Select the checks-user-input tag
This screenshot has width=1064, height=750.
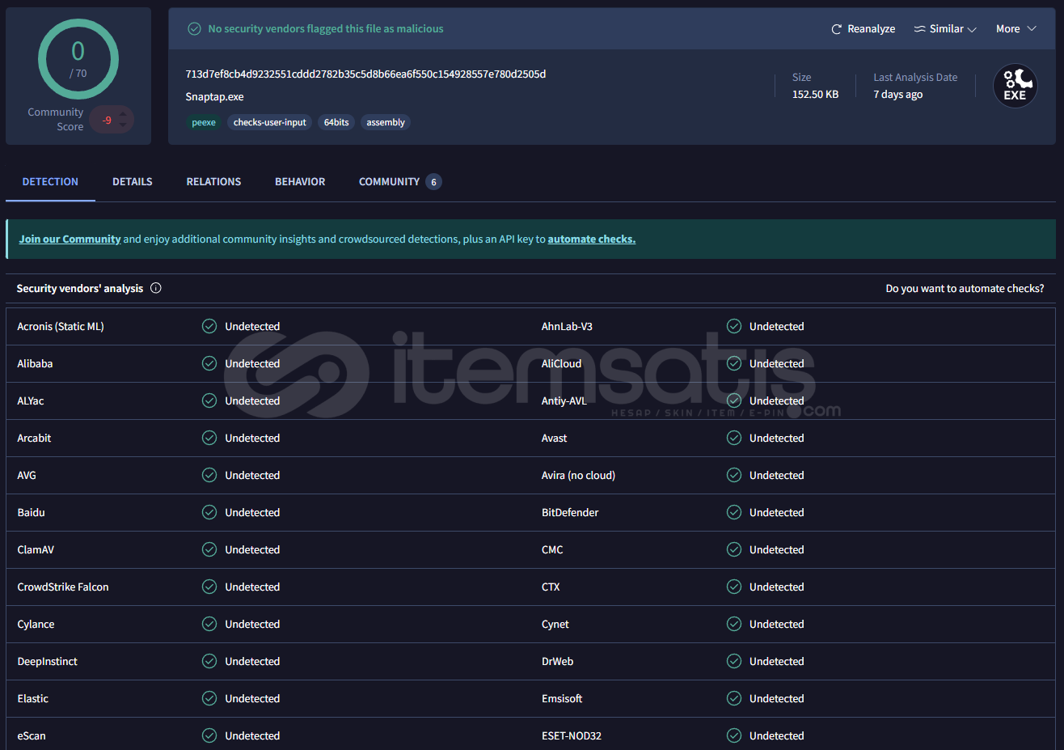coord(270,123)
